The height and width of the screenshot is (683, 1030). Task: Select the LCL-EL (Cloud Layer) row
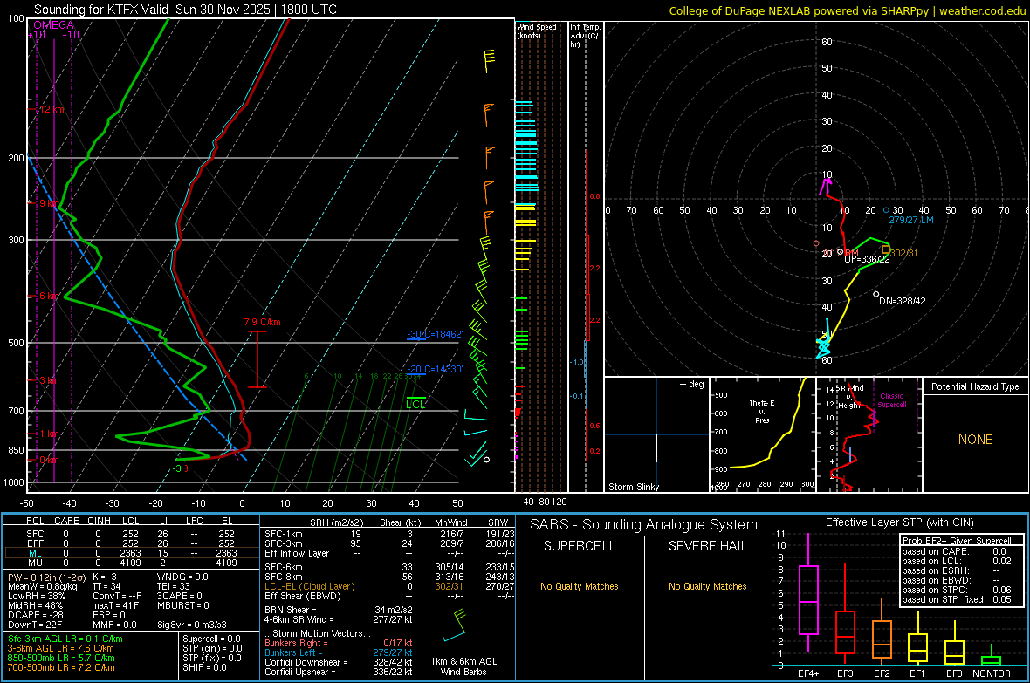coord(389,586)
